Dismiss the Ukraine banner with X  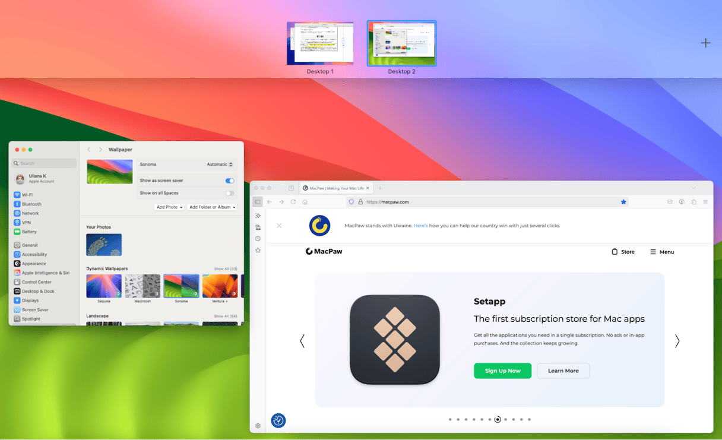click(279, 226)
